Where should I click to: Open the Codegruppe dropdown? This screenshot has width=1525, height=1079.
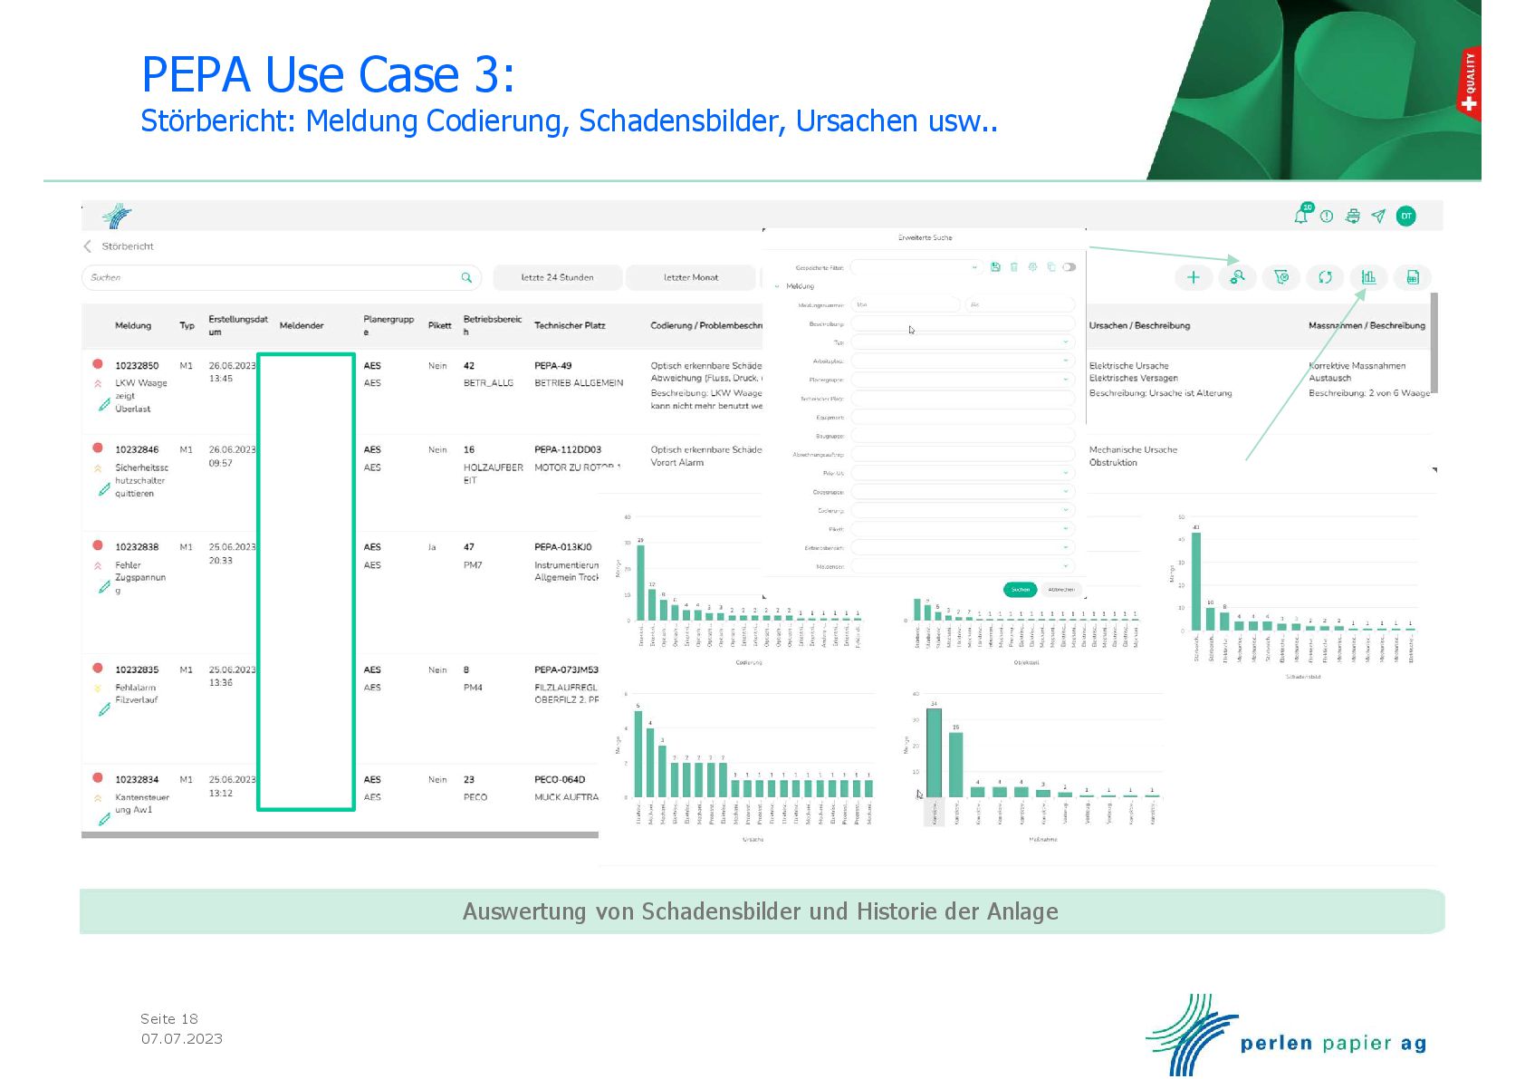click(962, 492)
